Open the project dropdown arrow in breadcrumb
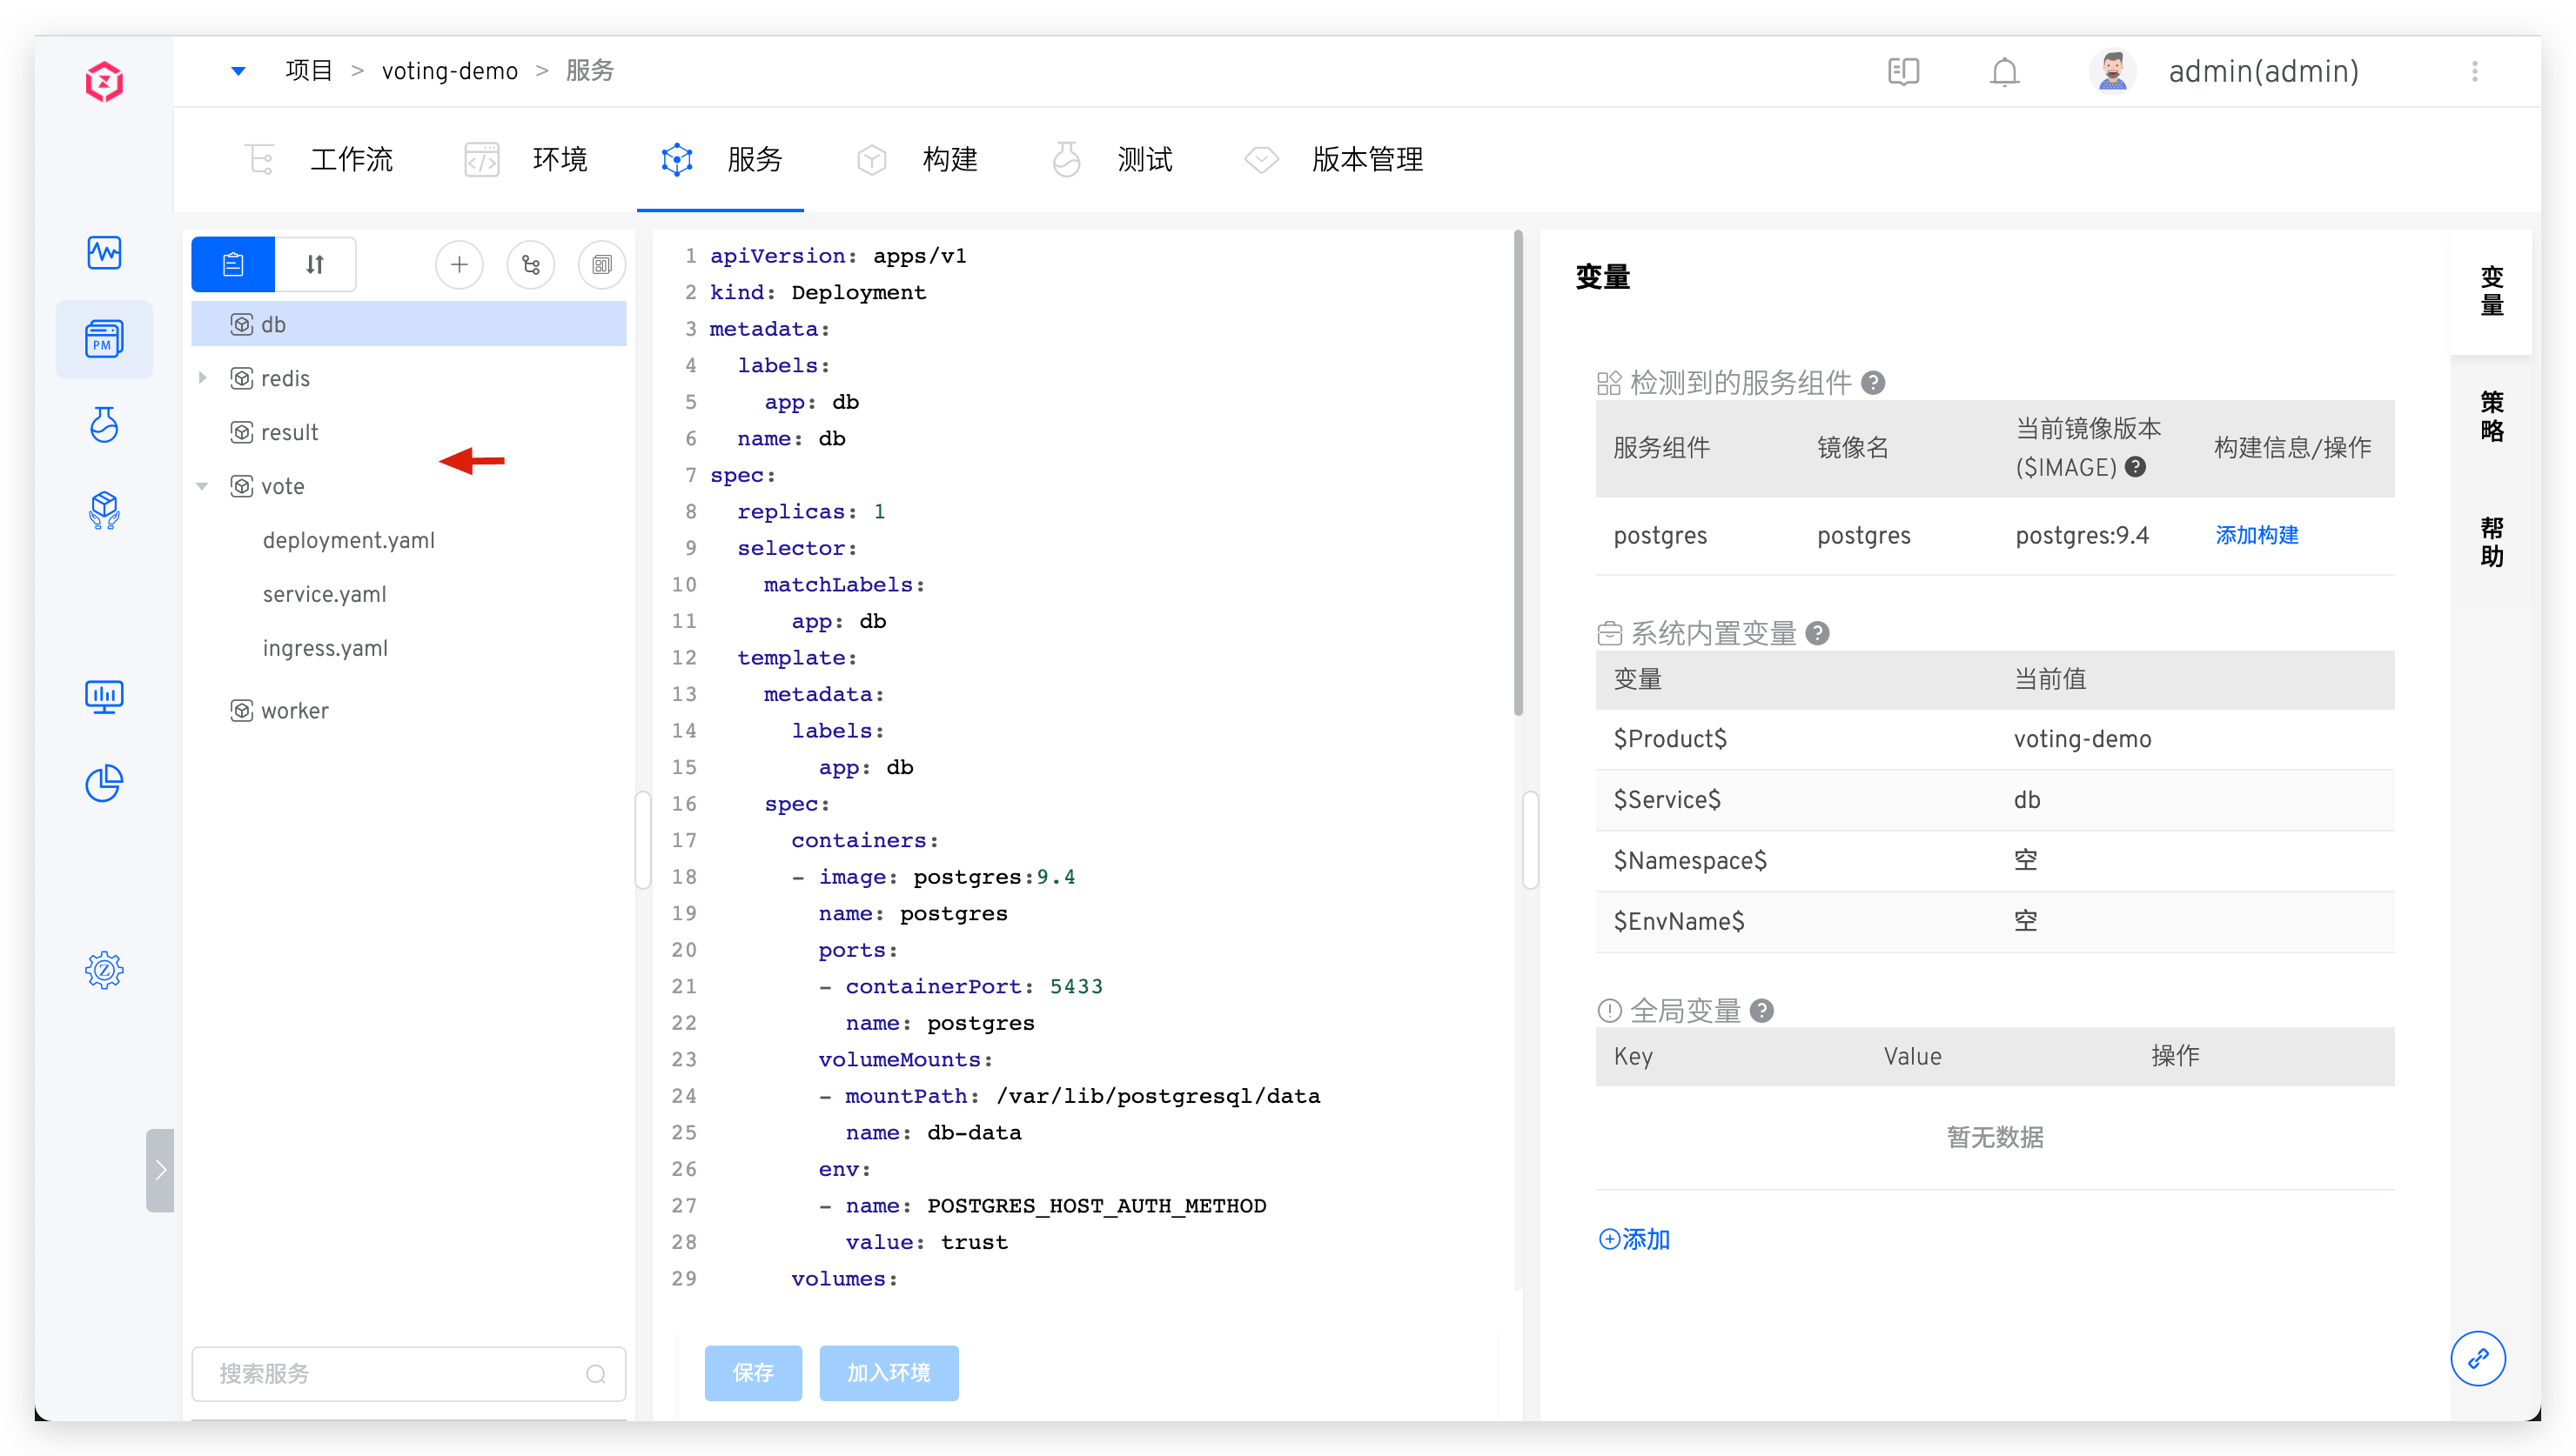Viewport: 2576px width, 1456px height. (x=238, y=71)
